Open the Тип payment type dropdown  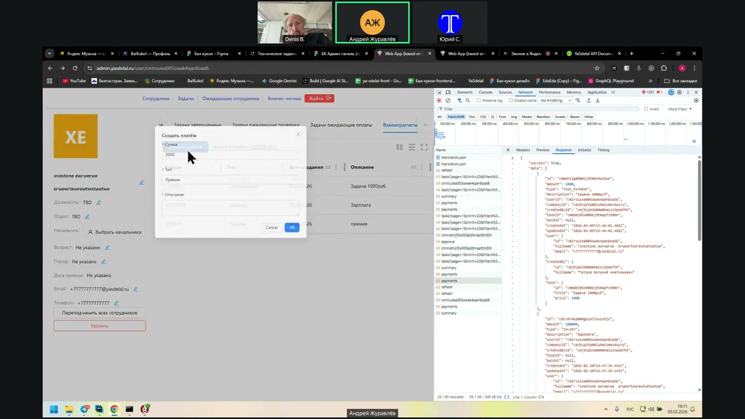tap(230, 180)
